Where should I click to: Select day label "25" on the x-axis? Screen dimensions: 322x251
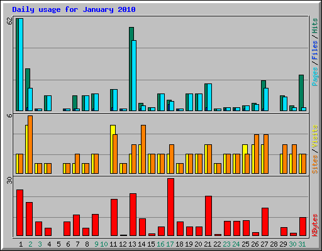pyautogui.click(x=245, y=244)
